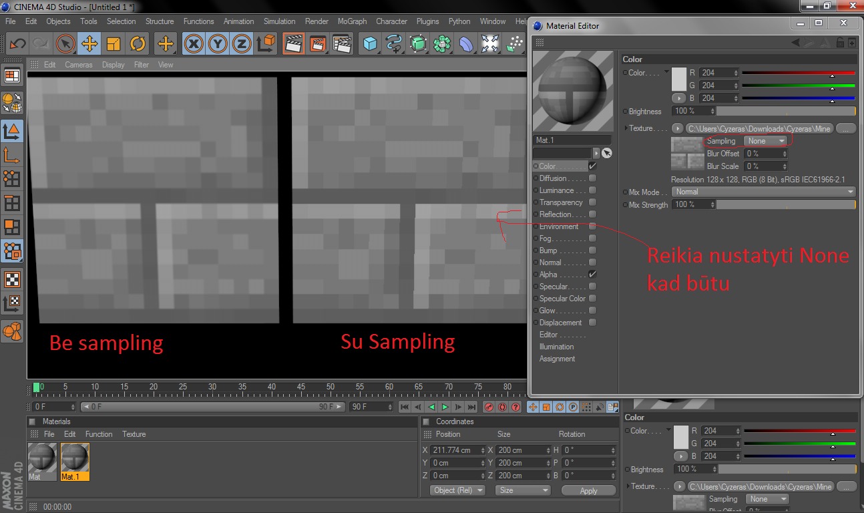This screenshot has width=864, height=513.
Task: Switch to Points mode icon
Action: coord(11,179)
